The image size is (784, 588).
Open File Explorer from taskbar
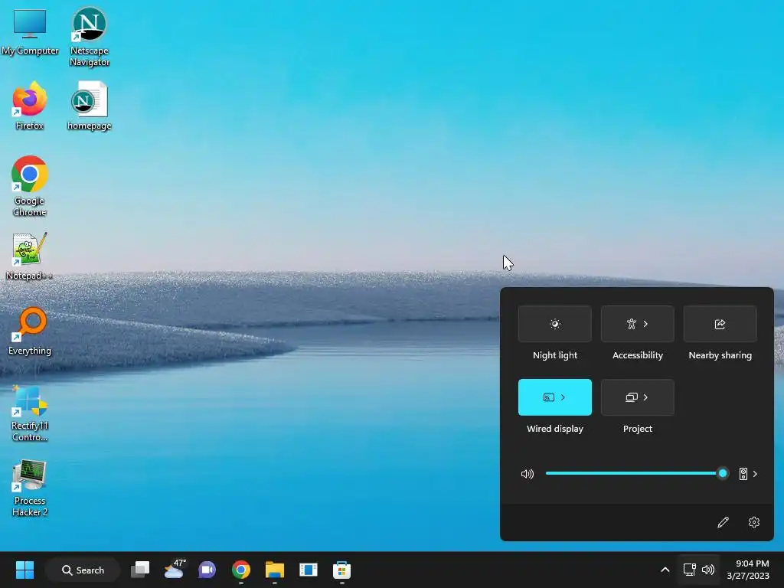275,570
